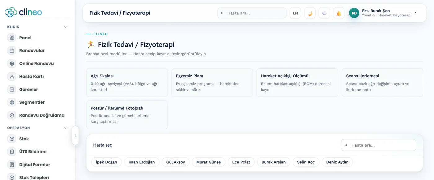Viewport: 434px width, 180px height.
Task: Open the Hareket Açıklığı Ölçümü card
Action: point(297,83)
